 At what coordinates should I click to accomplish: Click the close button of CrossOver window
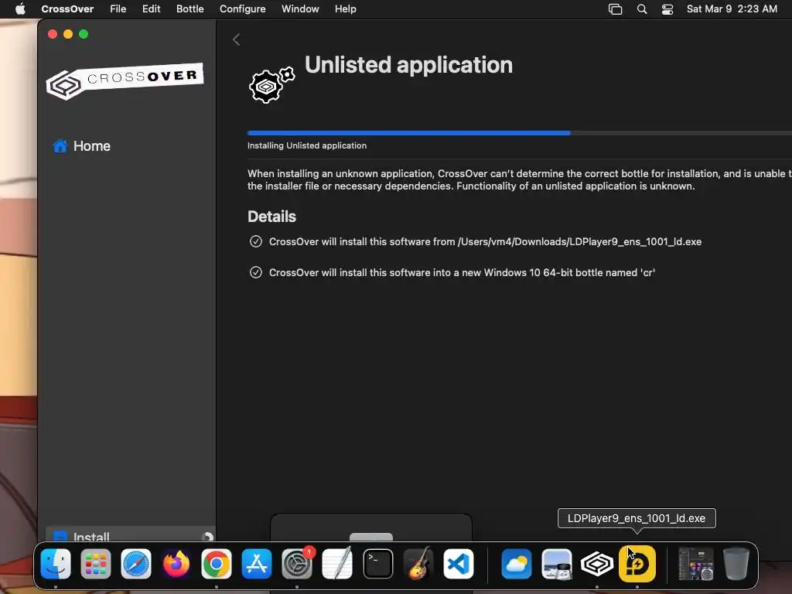click(53, 34)
